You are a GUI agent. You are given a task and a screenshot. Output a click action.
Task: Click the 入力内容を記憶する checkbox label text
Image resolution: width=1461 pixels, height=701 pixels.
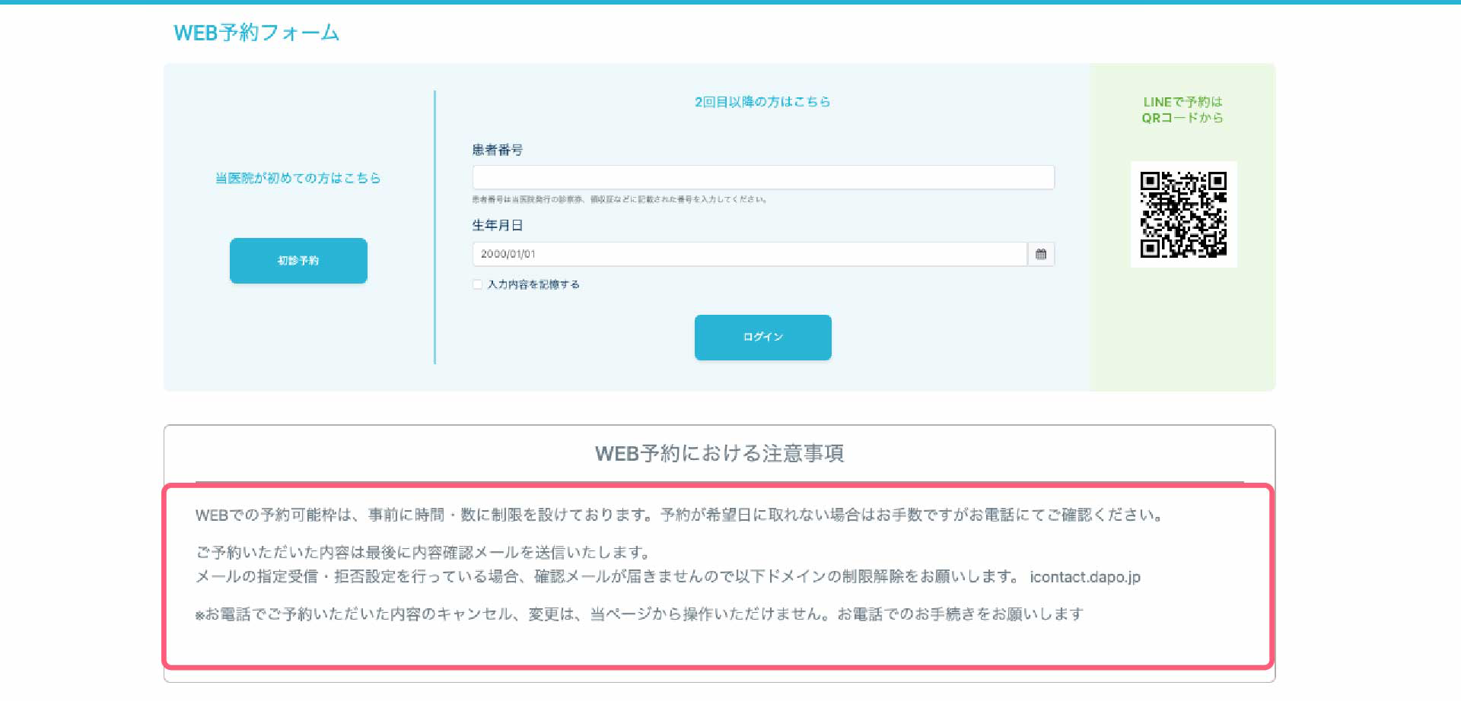tap(533, 284)
